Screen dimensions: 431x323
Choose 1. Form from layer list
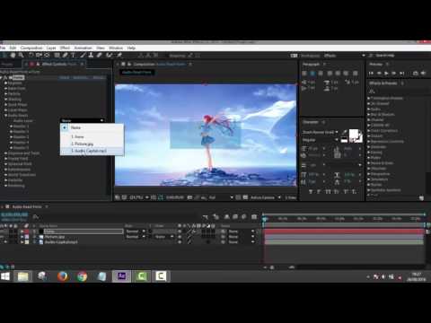click(92, 136)
